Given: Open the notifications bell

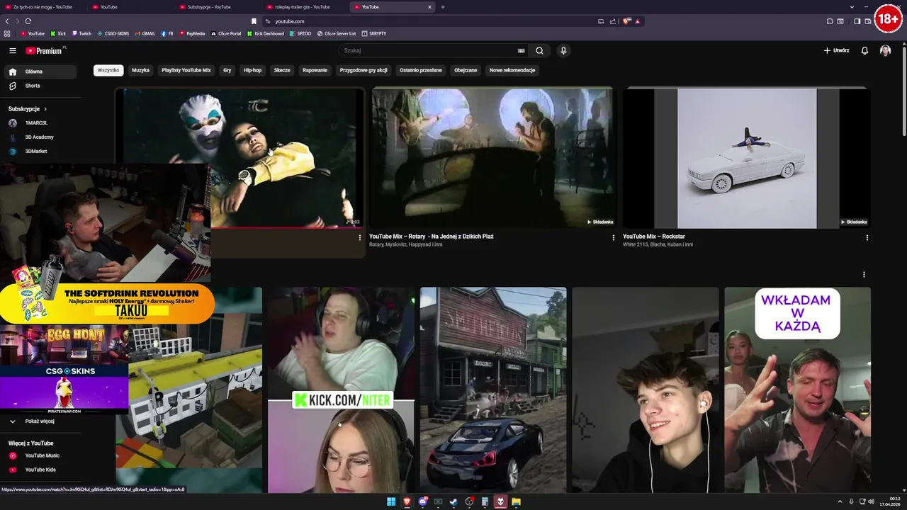Looking at the screenshot, I should point(864,50).
